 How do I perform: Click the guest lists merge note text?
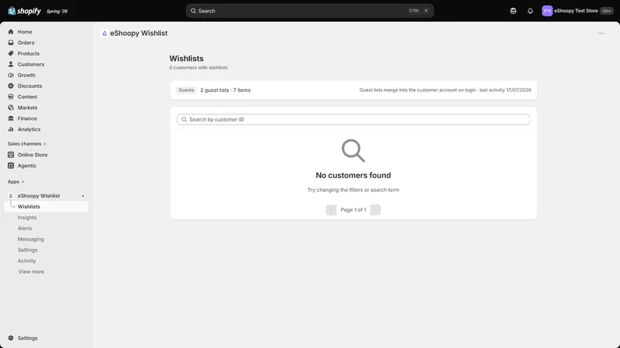point(445,90)
